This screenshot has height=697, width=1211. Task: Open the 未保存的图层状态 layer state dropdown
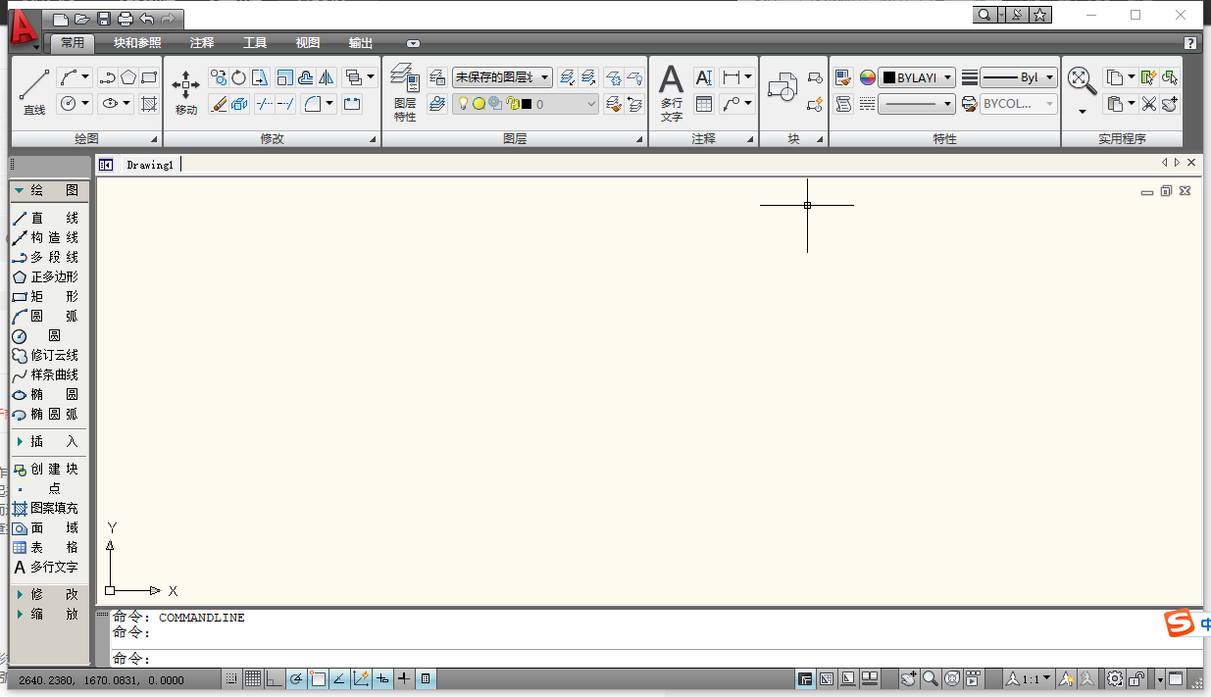502,77
